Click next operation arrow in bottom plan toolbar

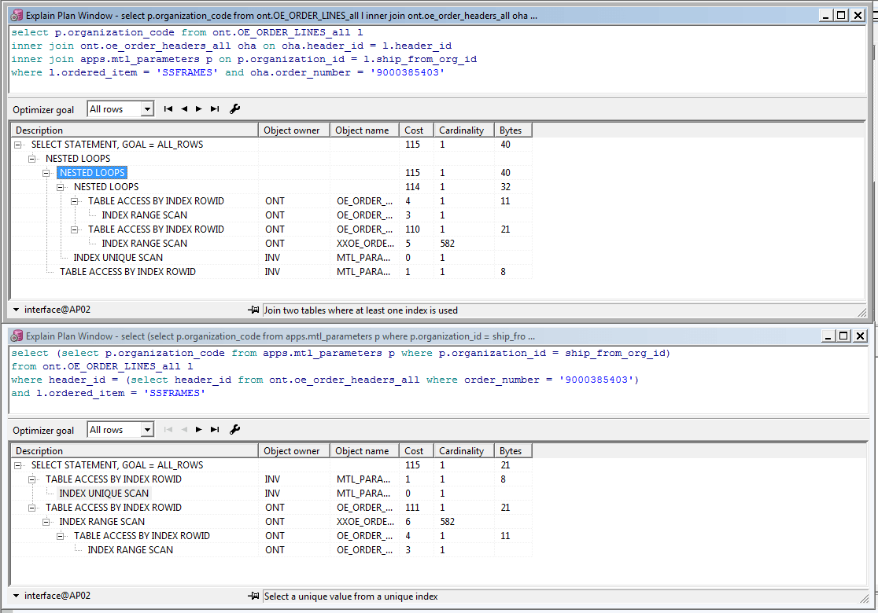click(199, 430)
